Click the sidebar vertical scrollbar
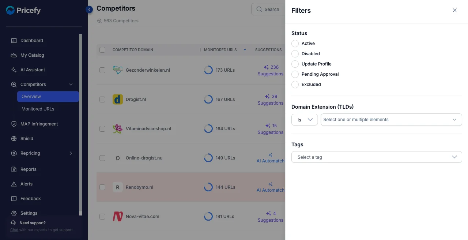 click(80, 125)
